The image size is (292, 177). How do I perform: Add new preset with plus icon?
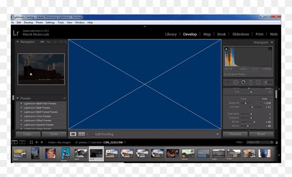point(64,98)
